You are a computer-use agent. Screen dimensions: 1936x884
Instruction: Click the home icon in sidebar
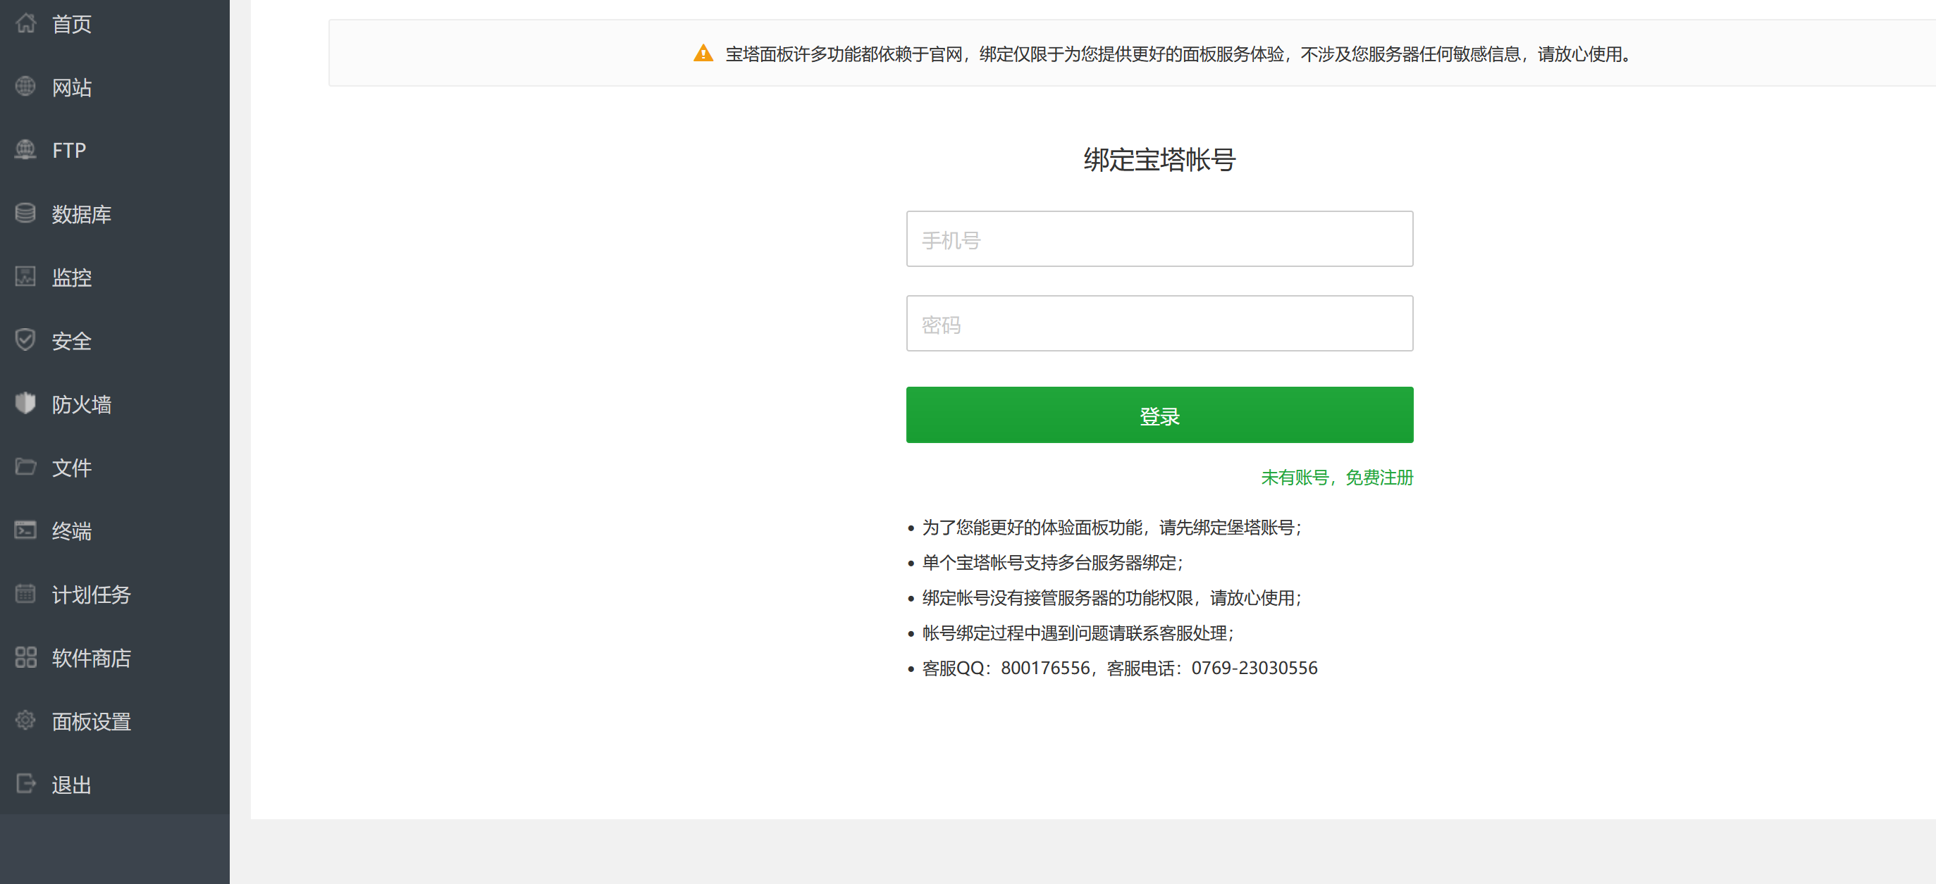25,23
